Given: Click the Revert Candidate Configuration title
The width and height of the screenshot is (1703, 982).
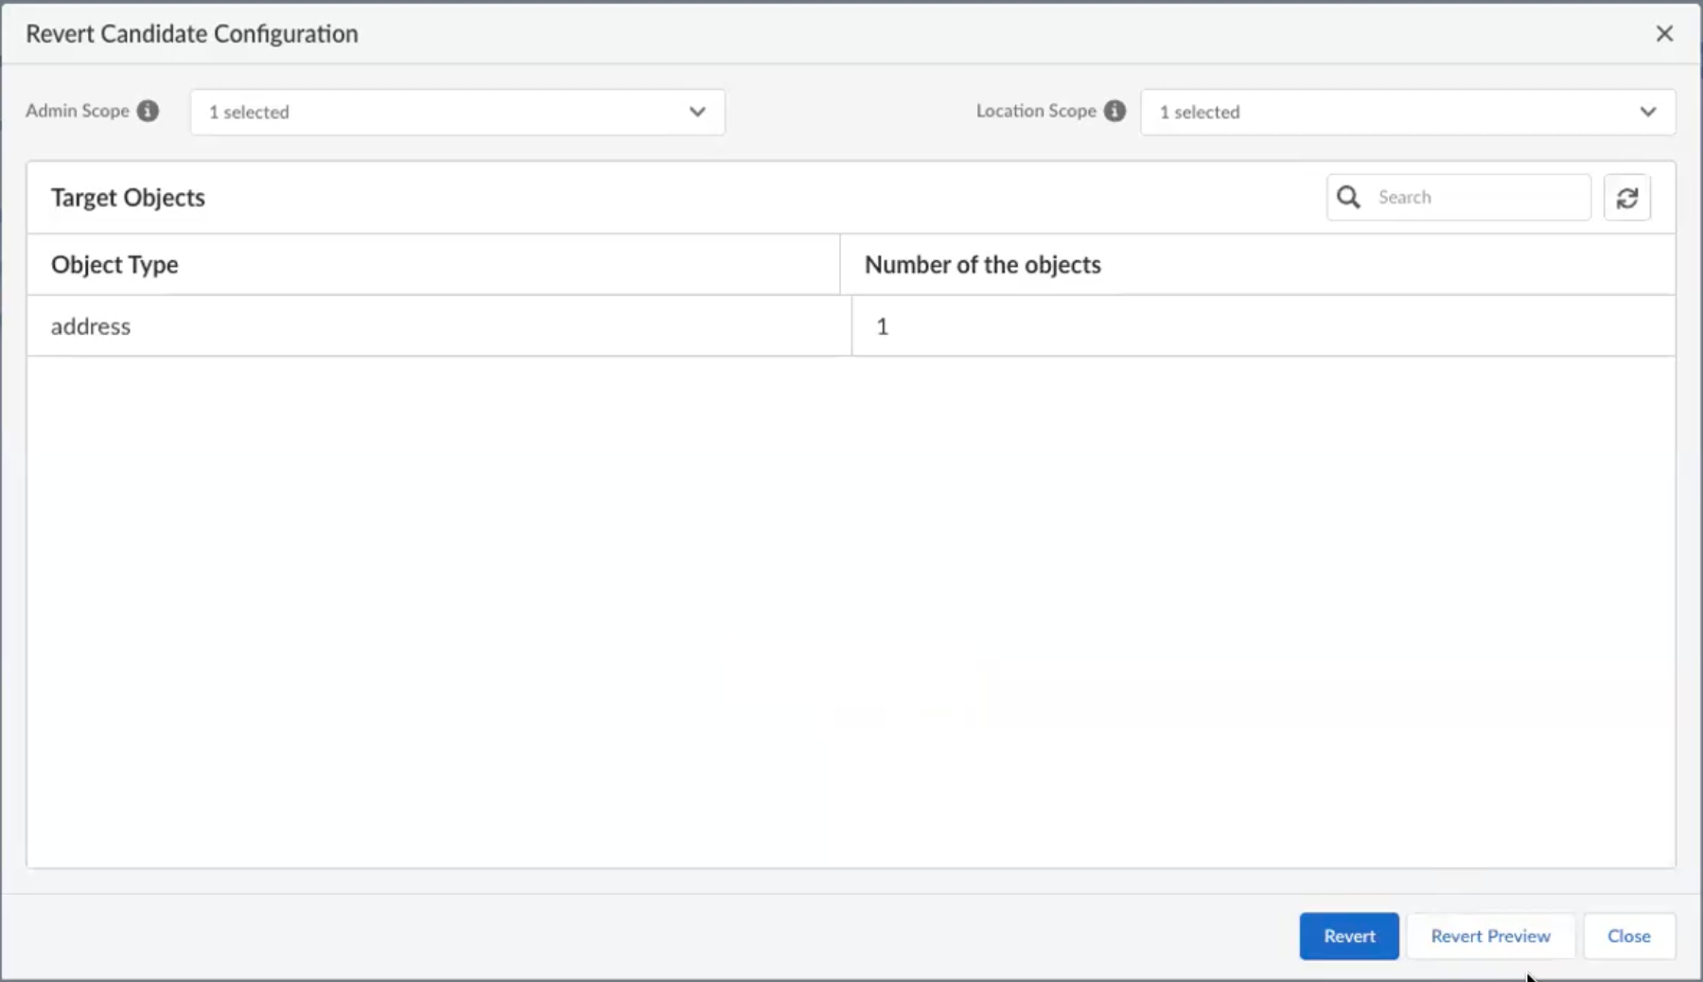Looking at the screenshot, I should tap(192, 34).
